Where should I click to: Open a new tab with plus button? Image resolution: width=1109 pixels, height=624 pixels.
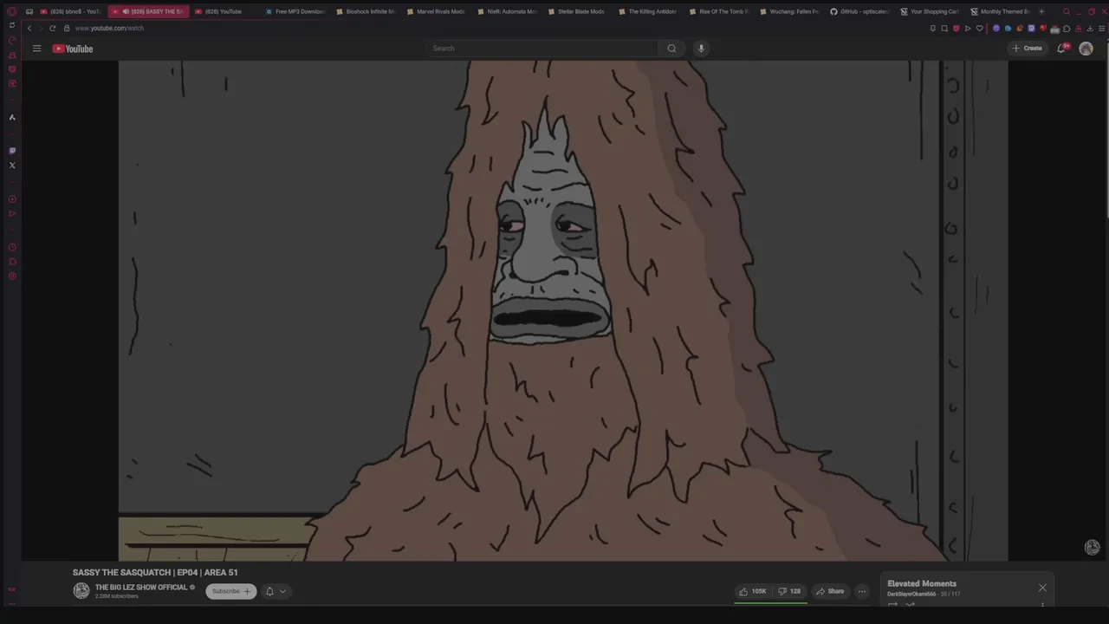(x=1041, y=11)
